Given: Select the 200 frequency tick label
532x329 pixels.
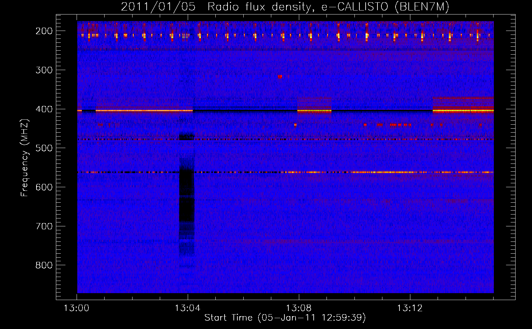Looking at the screenshot, I should point(44,31).
